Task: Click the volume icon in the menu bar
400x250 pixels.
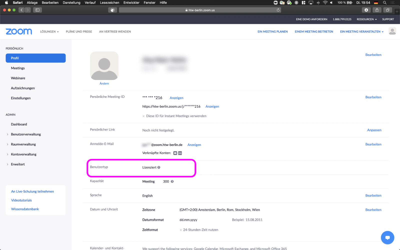Action: (331, 2)
